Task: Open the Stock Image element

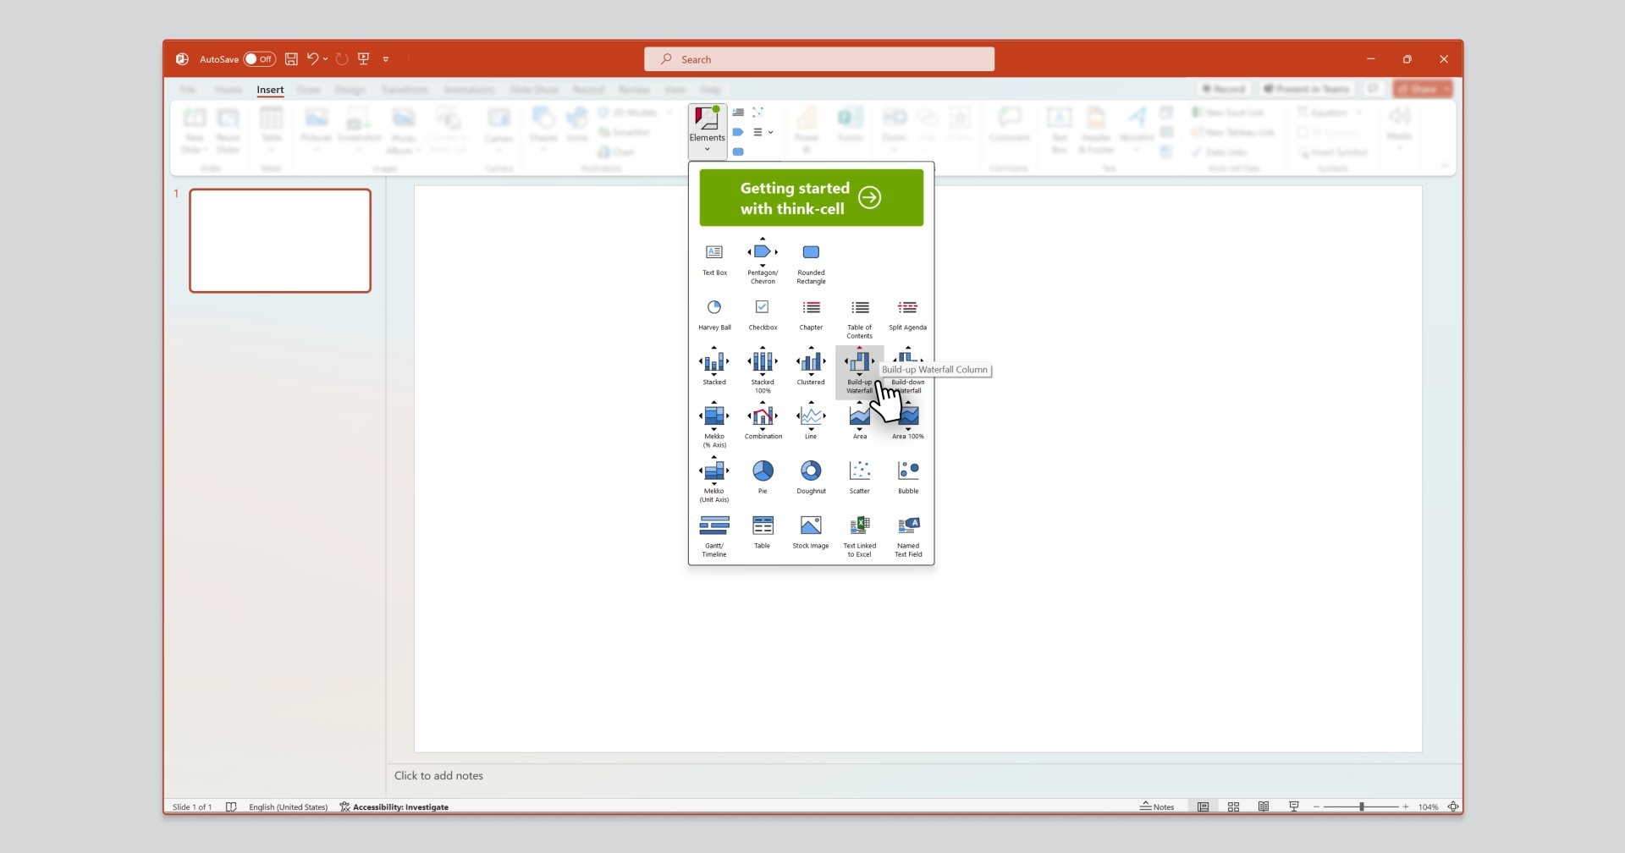Action: pyautogui.click(x=811, y=532)
